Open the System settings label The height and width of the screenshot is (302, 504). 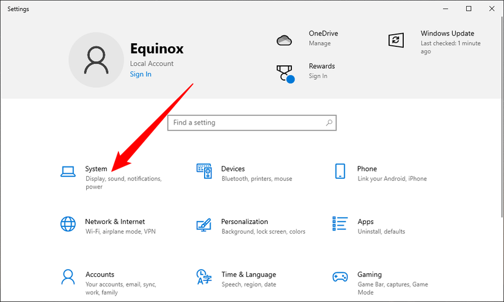pos(96,169)
